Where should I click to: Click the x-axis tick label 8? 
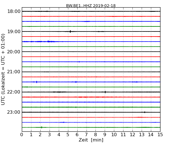click(x=95, y=135)
